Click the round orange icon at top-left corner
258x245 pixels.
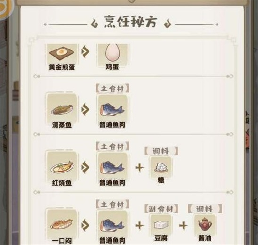coord(5,8)
